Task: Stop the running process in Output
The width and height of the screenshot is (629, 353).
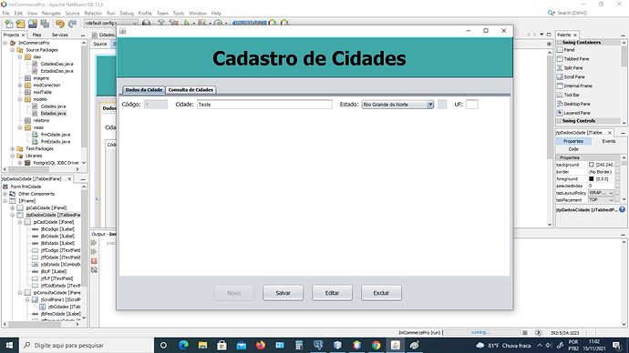Action: (94, 261)
